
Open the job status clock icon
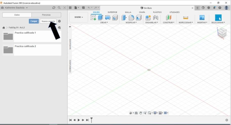[x=208, y=8]
